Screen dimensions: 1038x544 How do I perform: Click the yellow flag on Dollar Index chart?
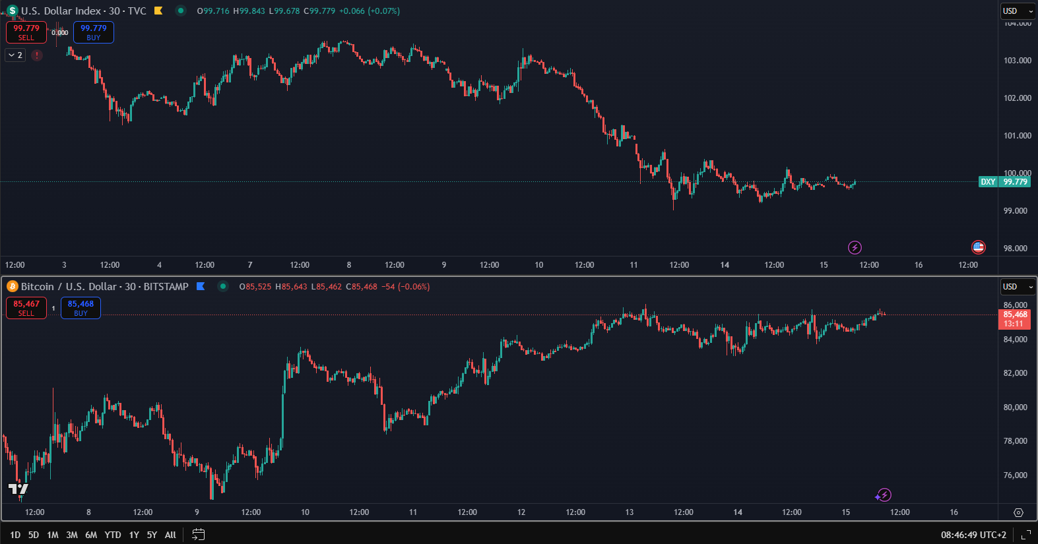pyautogui.click(x=158, y=11)
